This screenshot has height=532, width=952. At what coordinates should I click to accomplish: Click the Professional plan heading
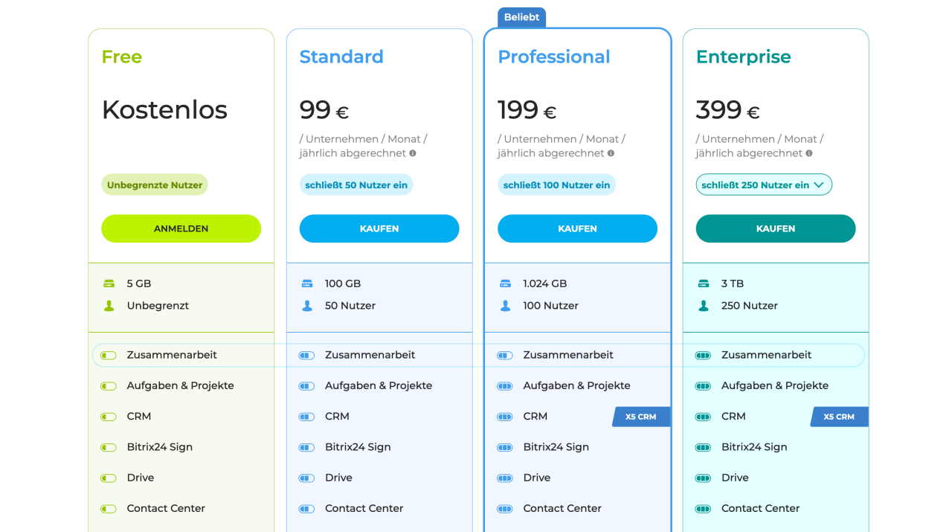[x=554, y=57]
